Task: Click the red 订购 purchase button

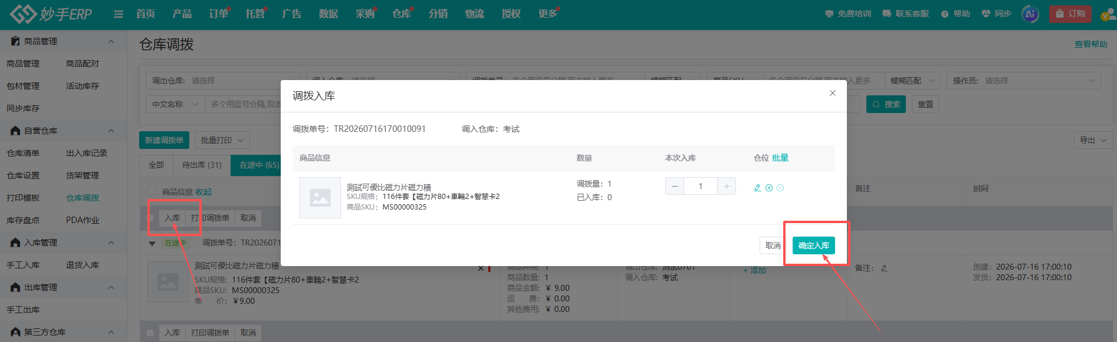Action: pos(1070,14)
